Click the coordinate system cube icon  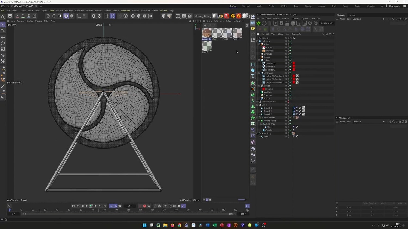35,16
